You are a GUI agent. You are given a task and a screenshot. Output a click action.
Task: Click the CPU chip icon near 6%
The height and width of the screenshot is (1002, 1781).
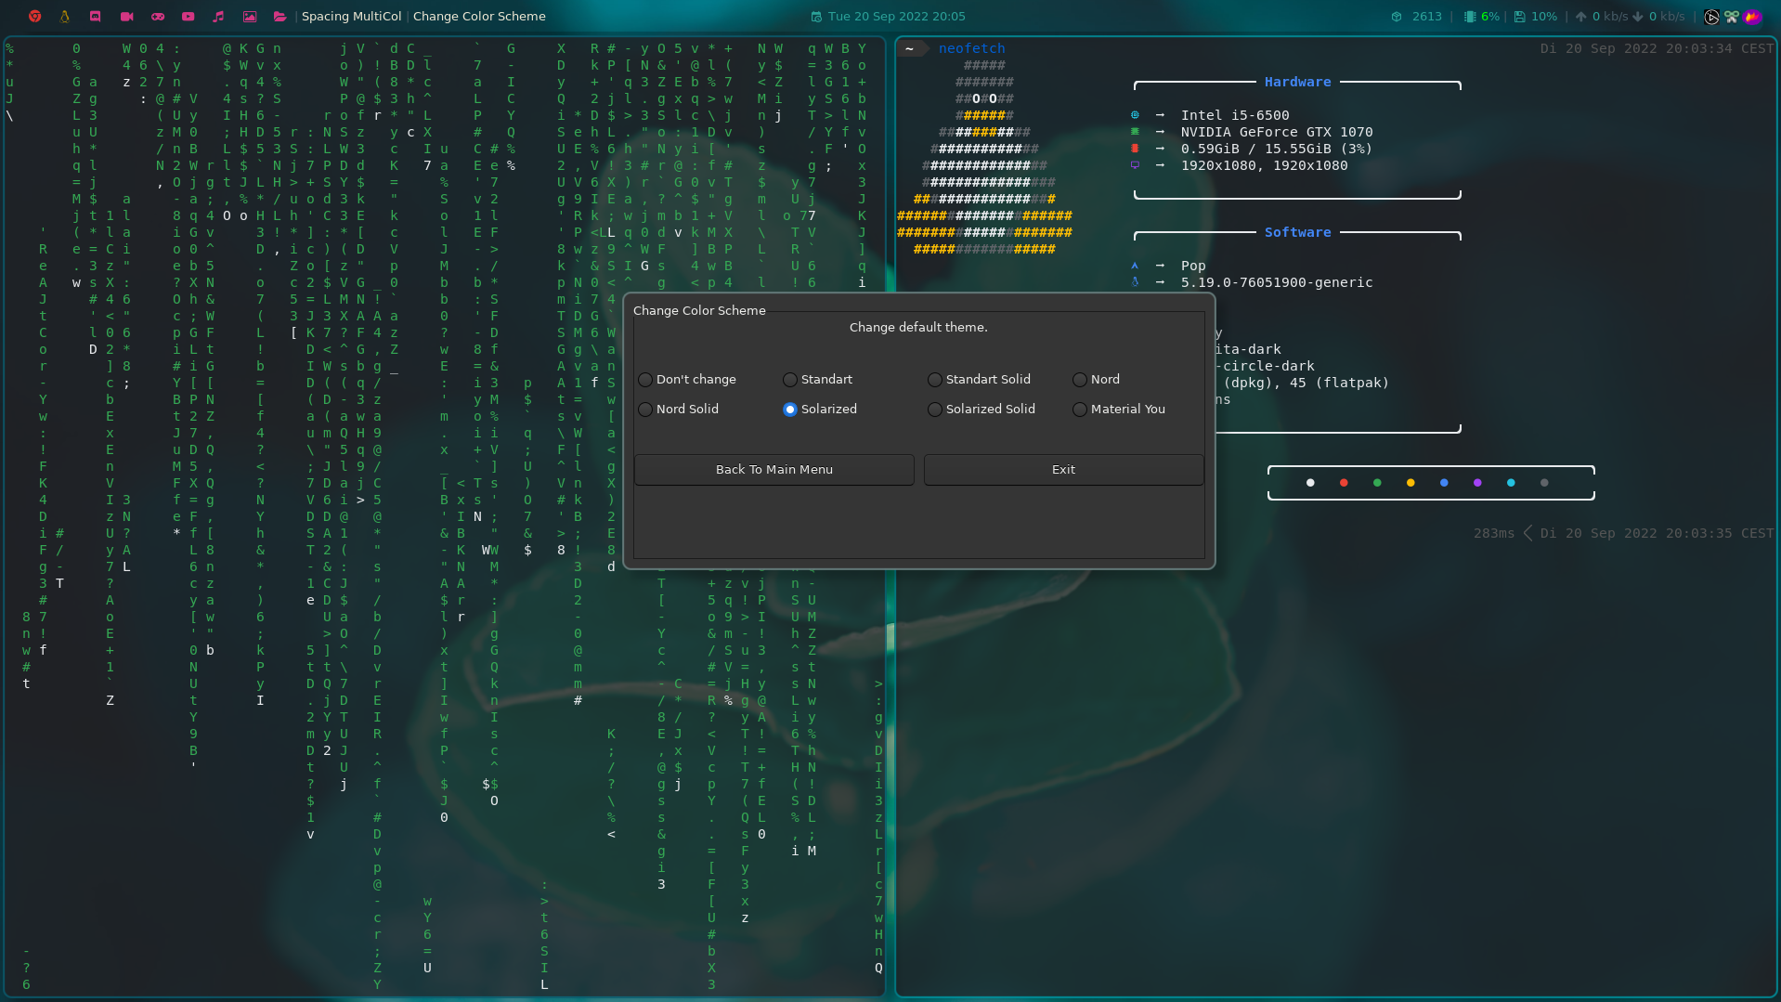1470,17
